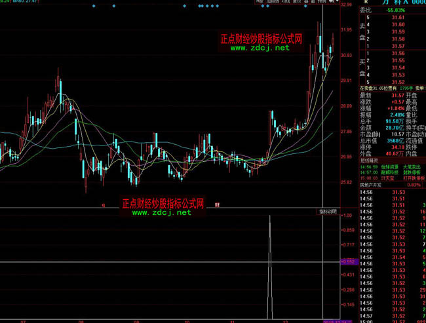This screenshot has width=426, height=323.
Task: Click the R marker beside the stock name
Action: coord(366,2)
